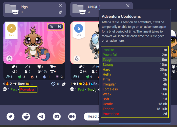
Task: Open the Discord social link icon
Action: coord(57,116)
